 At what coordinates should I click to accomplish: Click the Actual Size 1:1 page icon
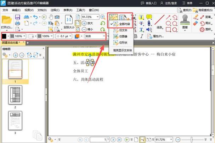pyautogui.click(x=69, y=20)
